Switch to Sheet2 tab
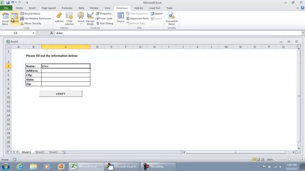 40,152
